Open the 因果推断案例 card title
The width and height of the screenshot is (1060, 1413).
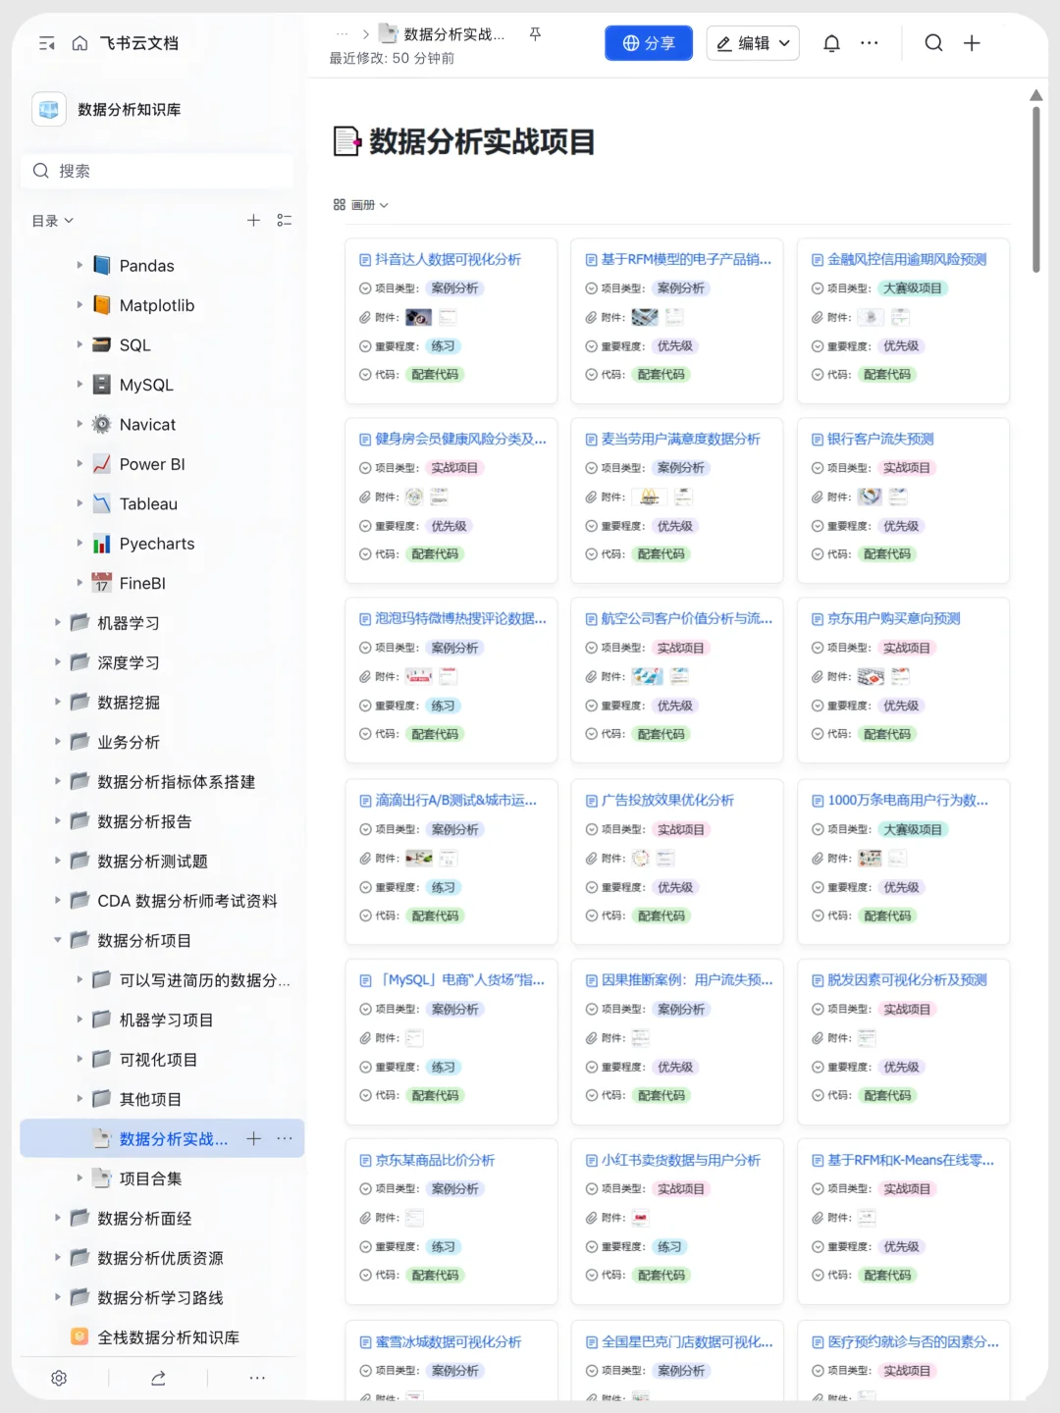(x=687, y=979)
